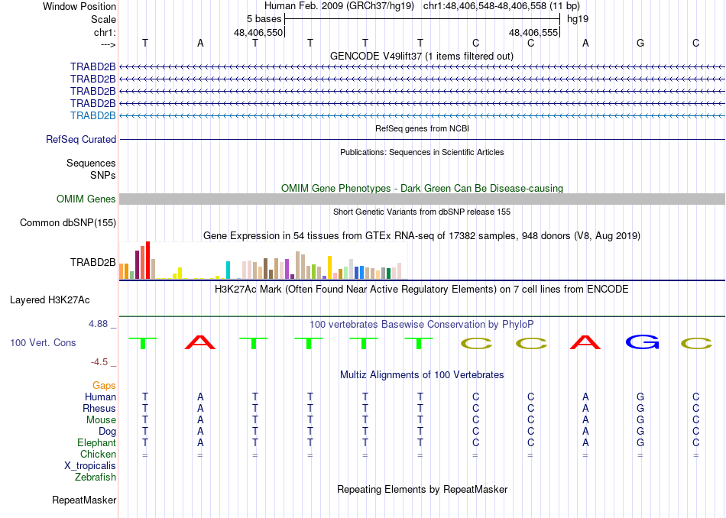Screen dimensions: 726x518
Task: Click the Common dbSNP(155) label
Action: coord(67,222)
